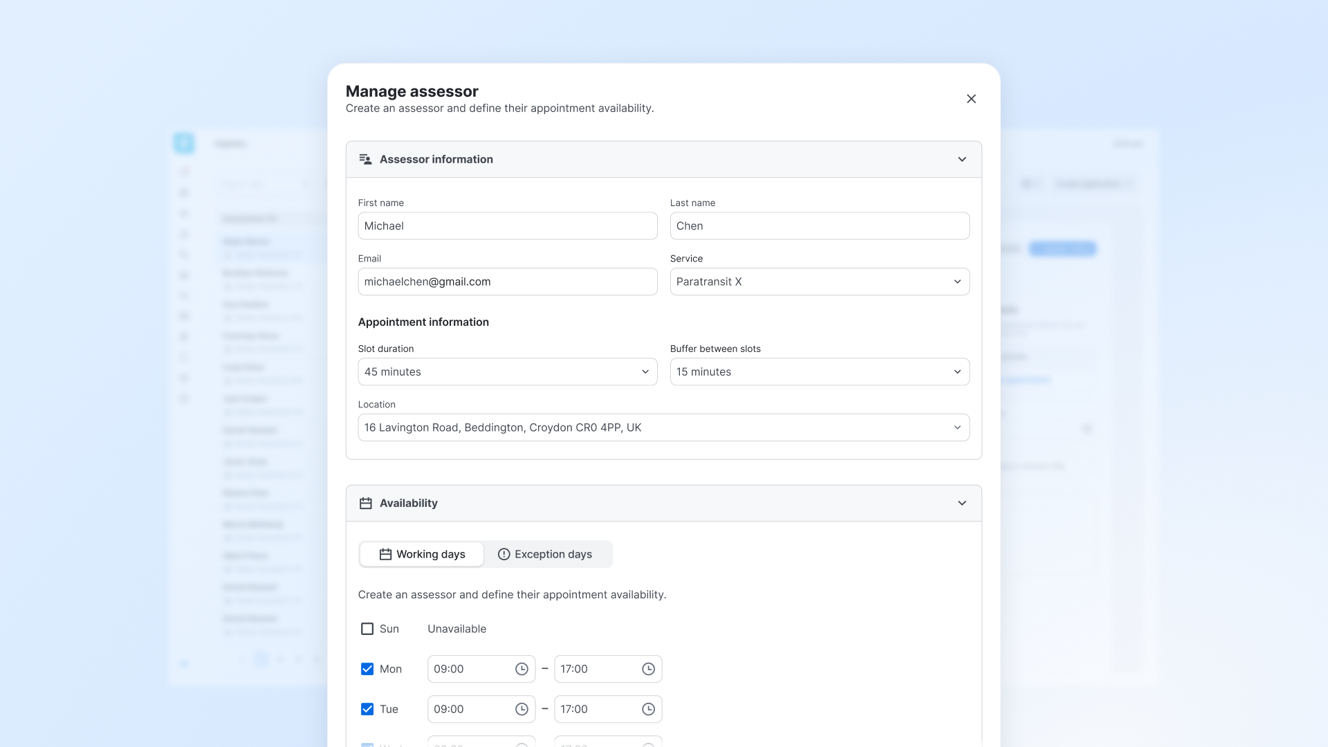Open the Buffer between slots dropdown
The height and width of the screenshot is (747, 1328).
coord(820,372)
